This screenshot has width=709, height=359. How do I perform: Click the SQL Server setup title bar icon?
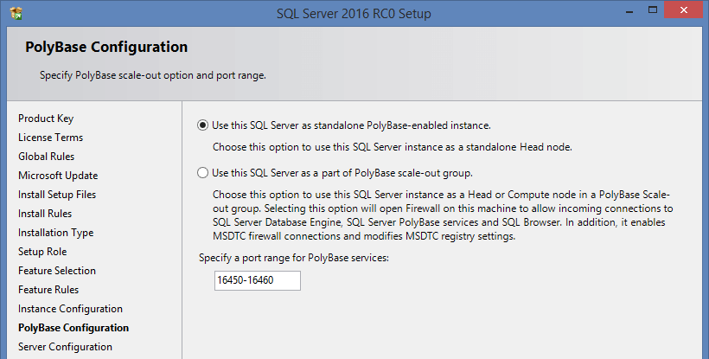tap(16, 13)
